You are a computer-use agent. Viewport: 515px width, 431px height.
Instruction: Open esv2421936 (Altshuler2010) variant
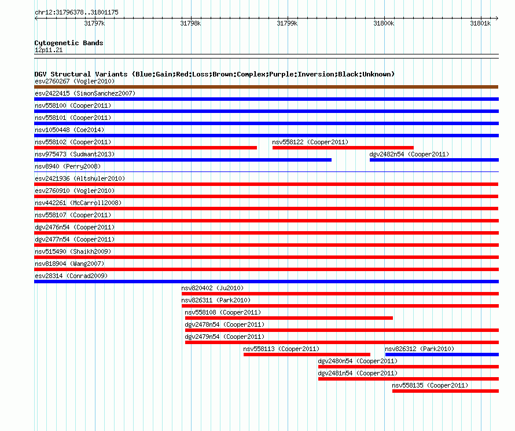point(80,178)
